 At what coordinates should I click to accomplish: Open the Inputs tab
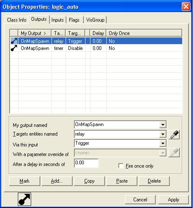pyautogui.click(x=58, y=20)
